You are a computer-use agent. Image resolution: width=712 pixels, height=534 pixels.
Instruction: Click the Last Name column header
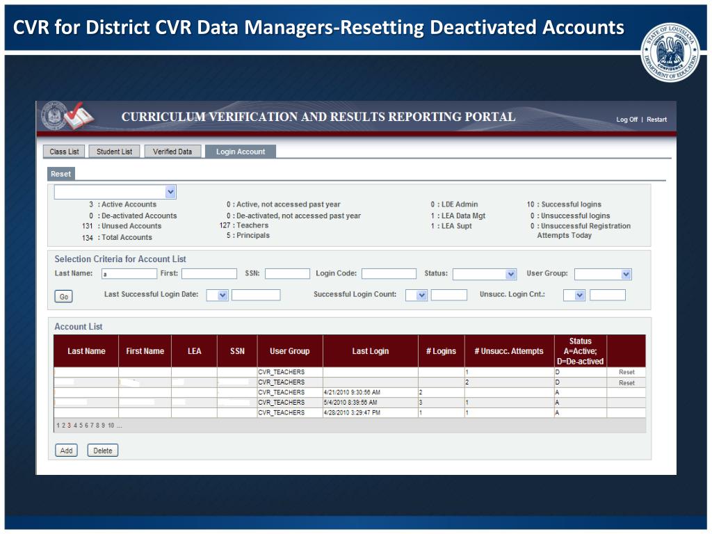(86, 351)
